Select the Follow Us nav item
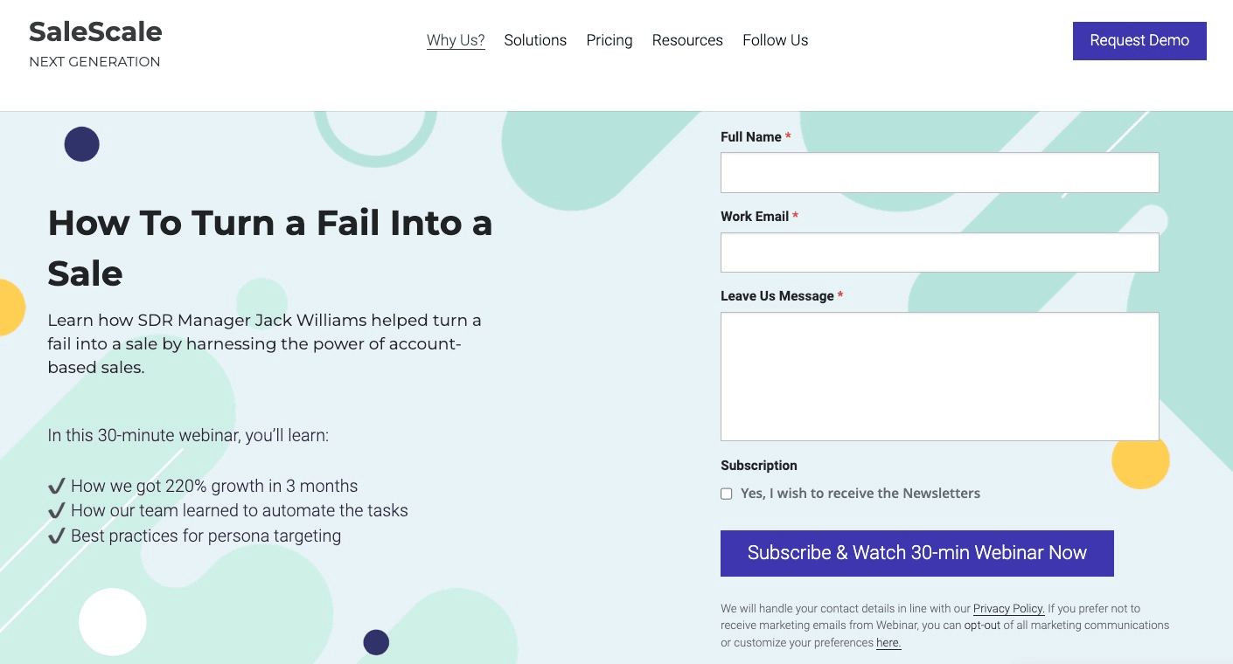 coord(776,40)
